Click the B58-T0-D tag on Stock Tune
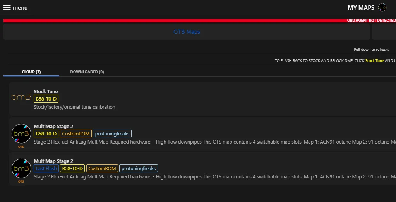 coord(46,99)
